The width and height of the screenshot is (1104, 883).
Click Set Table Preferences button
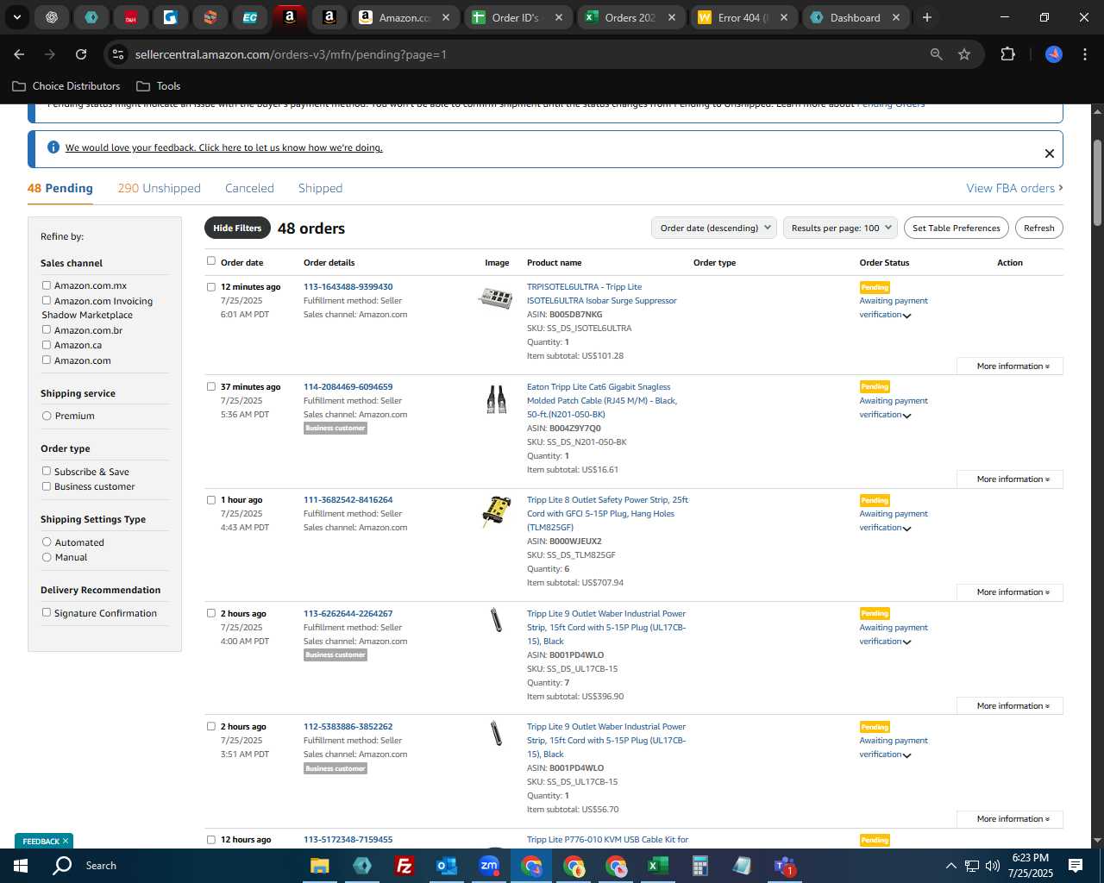coord(957,228)
